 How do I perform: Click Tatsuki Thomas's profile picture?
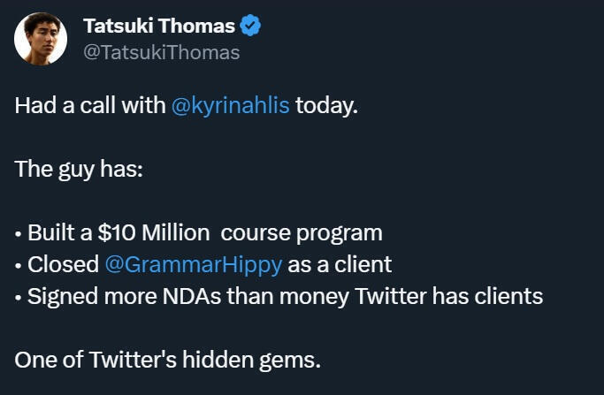[41, 38]
